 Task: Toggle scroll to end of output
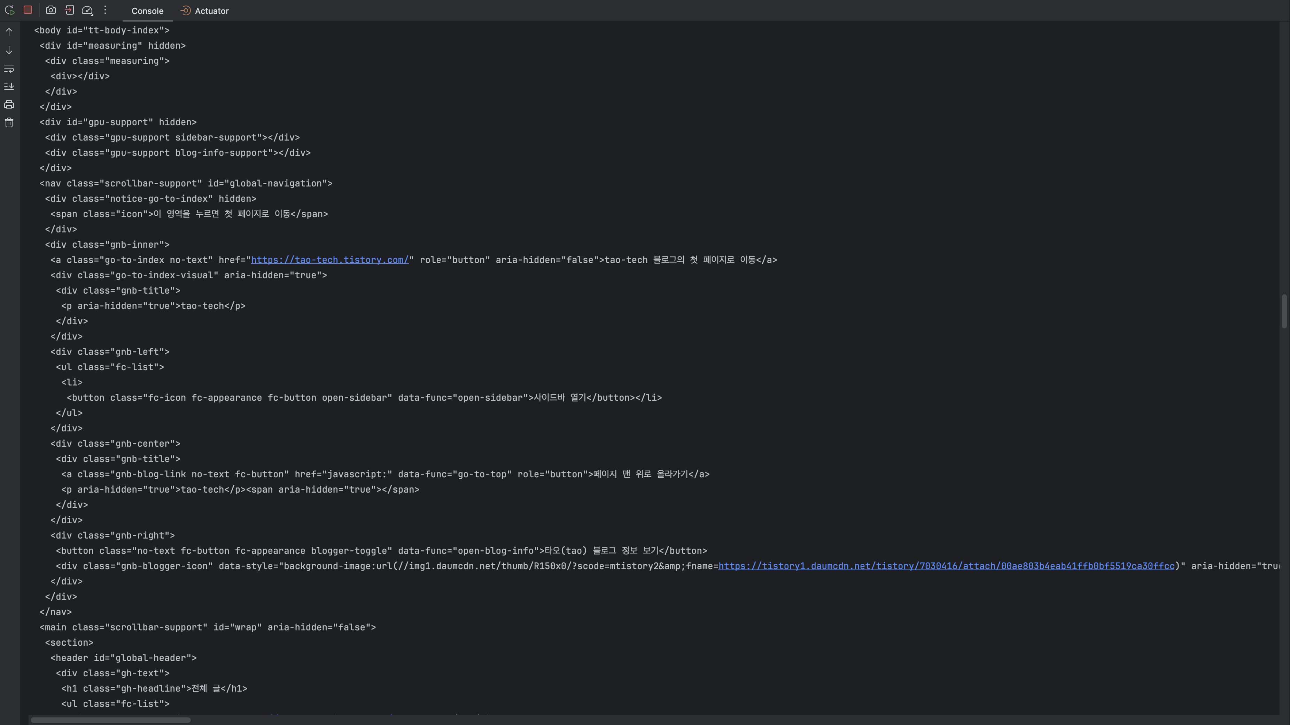(x=9, y=87)
